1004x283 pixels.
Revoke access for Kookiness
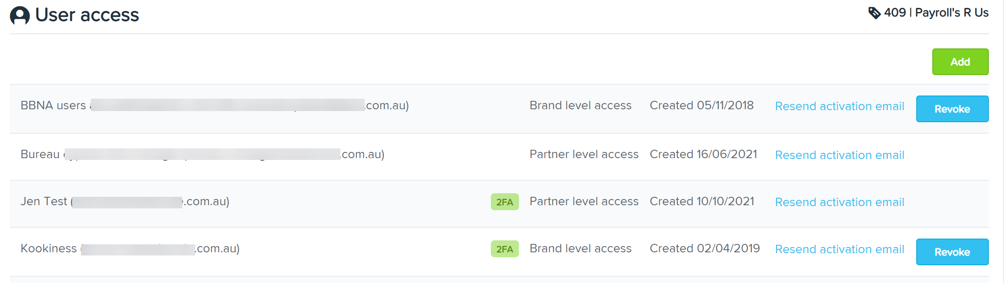pos(952,252)
